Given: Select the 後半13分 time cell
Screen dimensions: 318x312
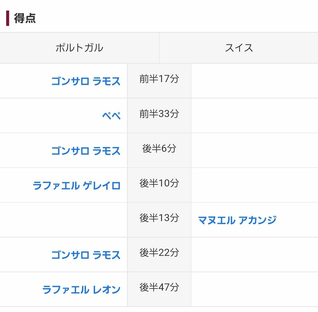Looking at the screenshot, I should click(159, 218).
